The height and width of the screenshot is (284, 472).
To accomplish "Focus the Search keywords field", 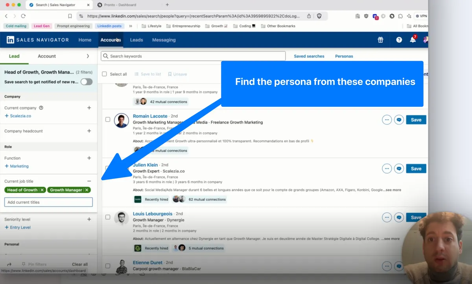I will click(x=193, y=56).
